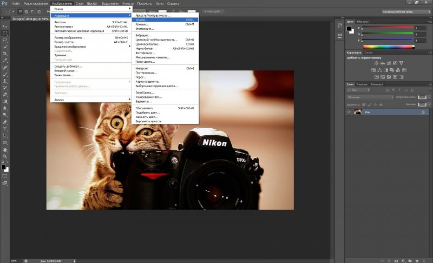Choose Subtract from selection mode in options bar
433x263 pixels.
[32, 11]
